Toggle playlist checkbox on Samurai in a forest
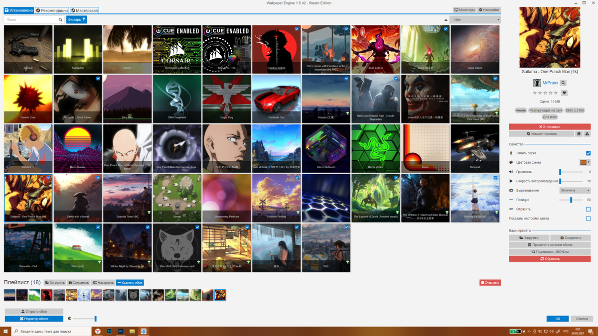The width and height of the screenshot is (598, 336). click(x=98, y=177)
